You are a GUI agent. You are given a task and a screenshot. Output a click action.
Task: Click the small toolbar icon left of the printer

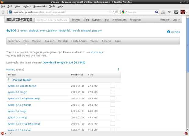pos(169,12)
